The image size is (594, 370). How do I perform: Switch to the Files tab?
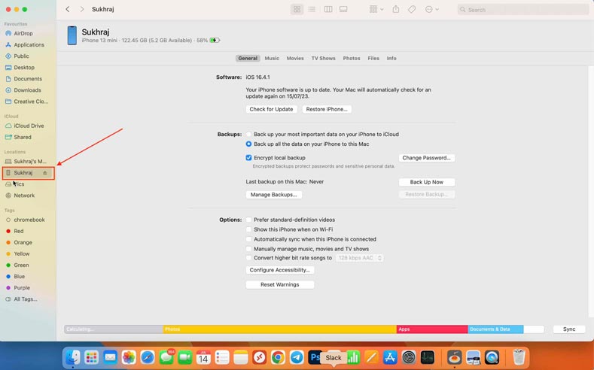[x=373, y=58]
